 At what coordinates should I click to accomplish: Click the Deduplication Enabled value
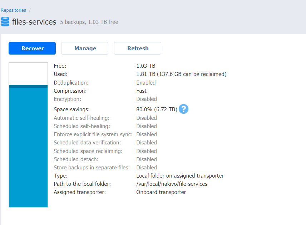(x=146, y=82)
